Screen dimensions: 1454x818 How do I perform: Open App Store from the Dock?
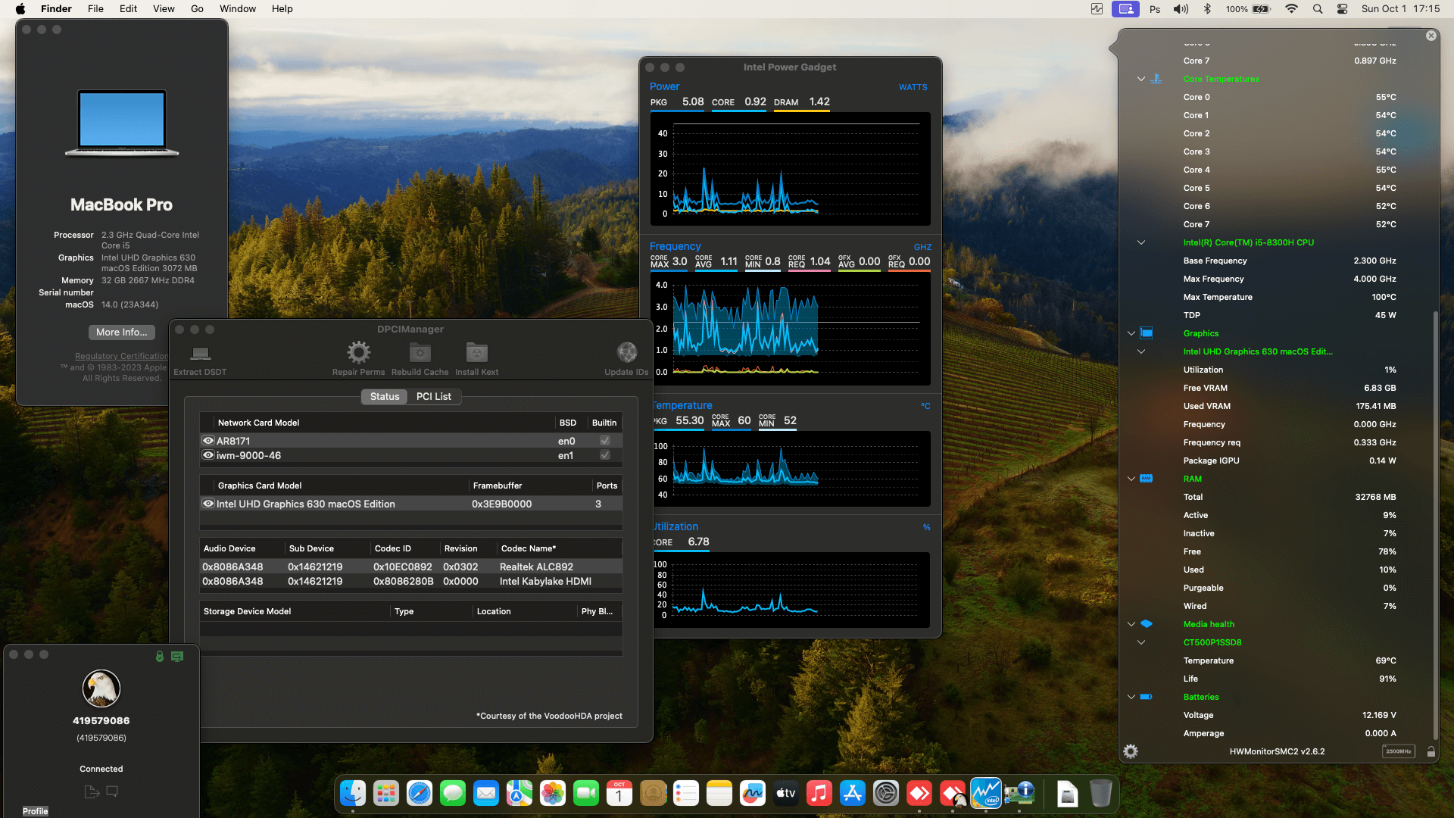853,794
